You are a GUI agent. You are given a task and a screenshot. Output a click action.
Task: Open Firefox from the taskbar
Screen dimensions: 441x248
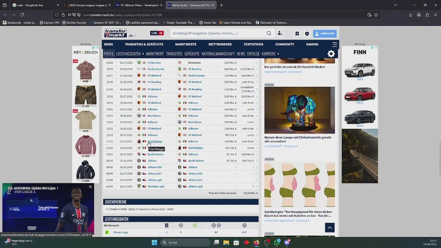[x=256, y=242]
